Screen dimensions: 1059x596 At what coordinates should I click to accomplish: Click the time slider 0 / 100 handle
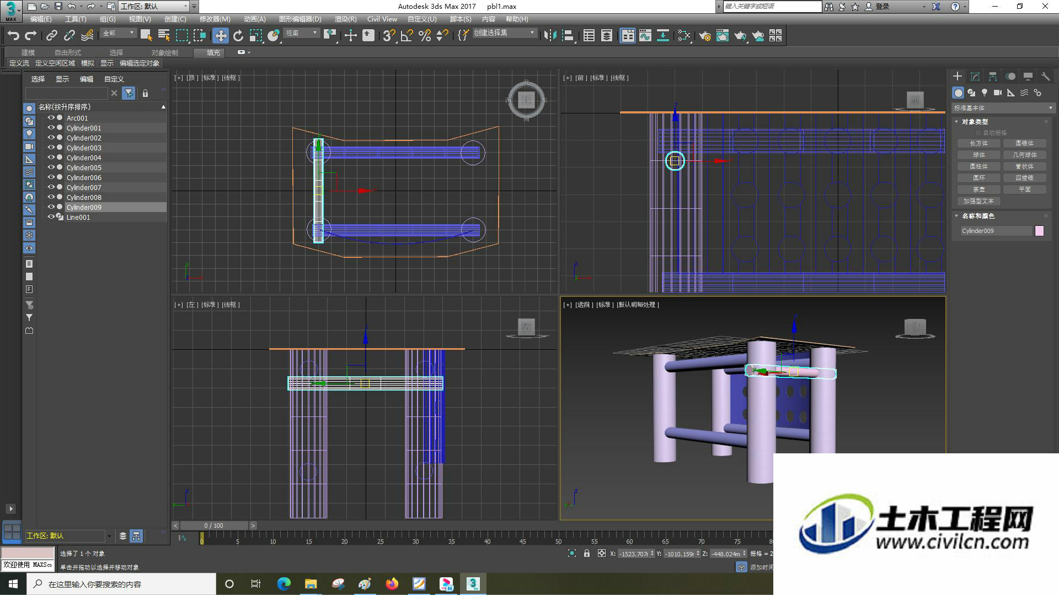point(214,525)
